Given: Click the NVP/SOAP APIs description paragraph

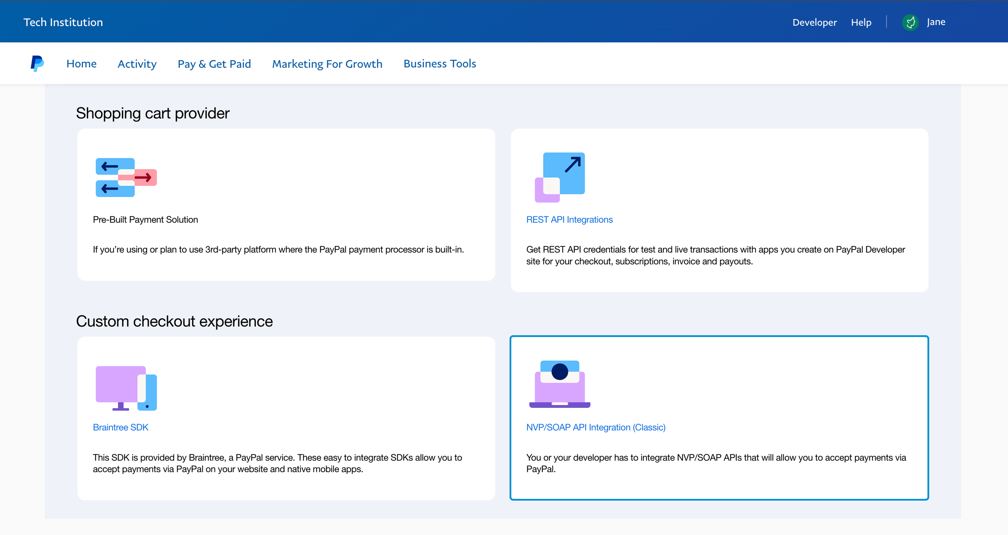Looking at the screenshot, I should click(716, 463).
